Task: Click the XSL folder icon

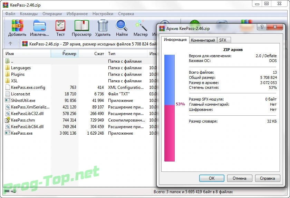Action: click(x=7, y=81)
